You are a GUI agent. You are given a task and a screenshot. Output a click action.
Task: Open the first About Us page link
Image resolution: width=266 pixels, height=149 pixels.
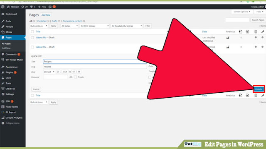(41, 38)
